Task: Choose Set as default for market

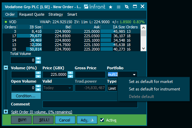Action: pos(151,82)
